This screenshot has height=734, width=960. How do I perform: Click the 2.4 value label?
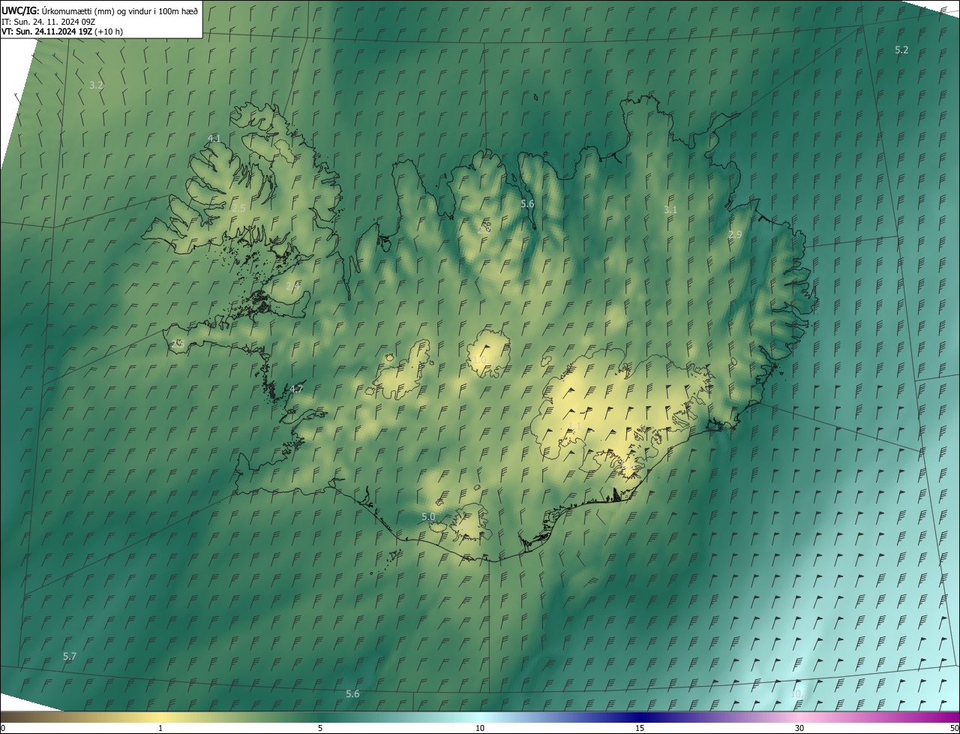(292, 286)
